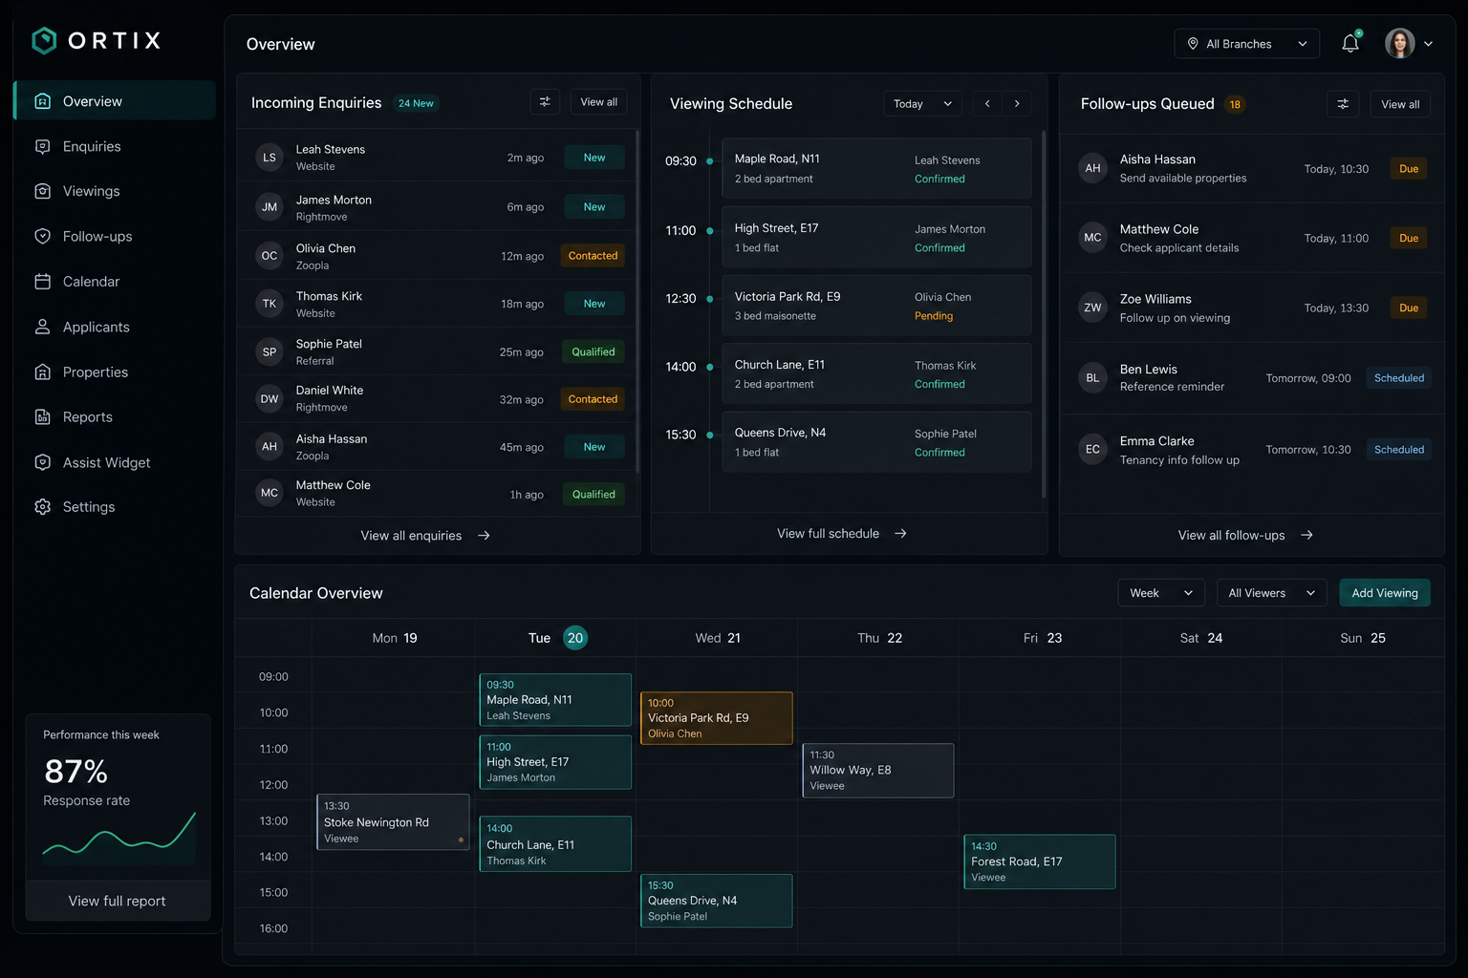Click View all follow-ups link
Image resolution: width=1468 pixels, height=978 pixels.
[x=1245, y=536]
